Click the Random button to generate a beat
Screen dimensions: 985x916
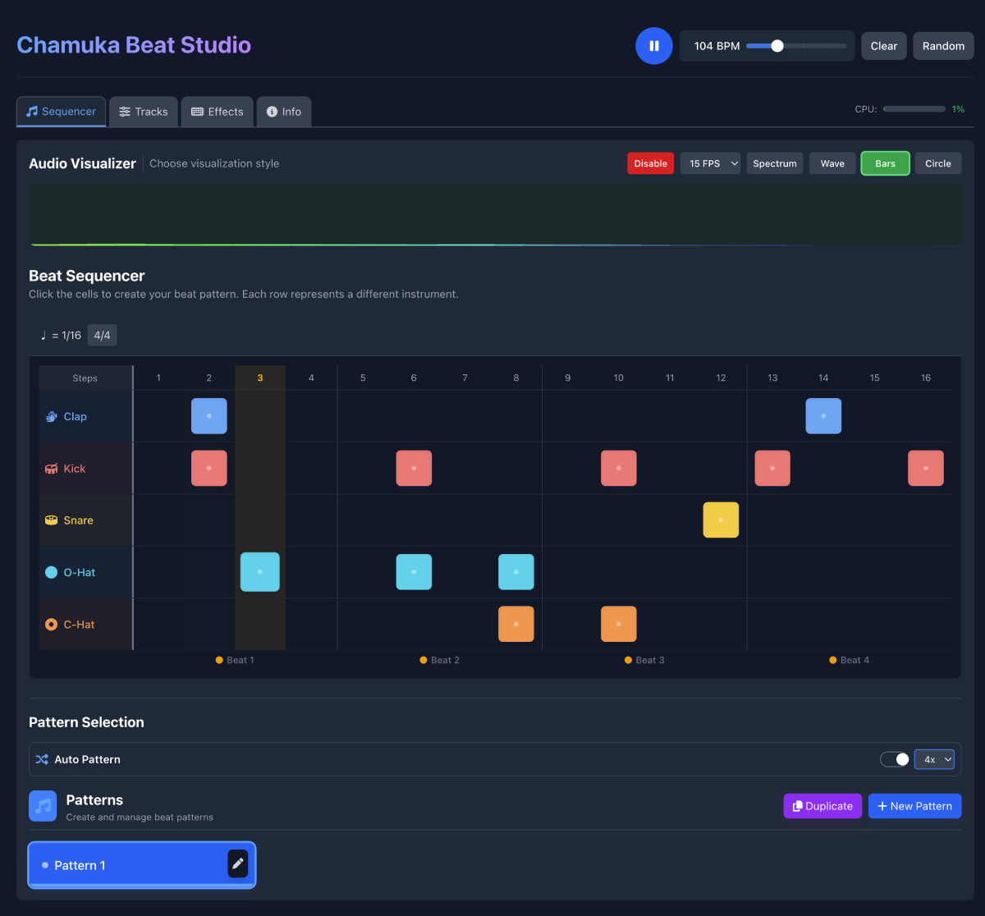(x=942, y=46)
